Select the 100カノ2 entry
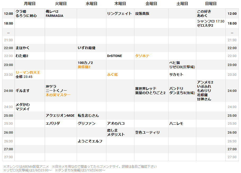This screenshot has height=173, width=241. tap(85, 63)
